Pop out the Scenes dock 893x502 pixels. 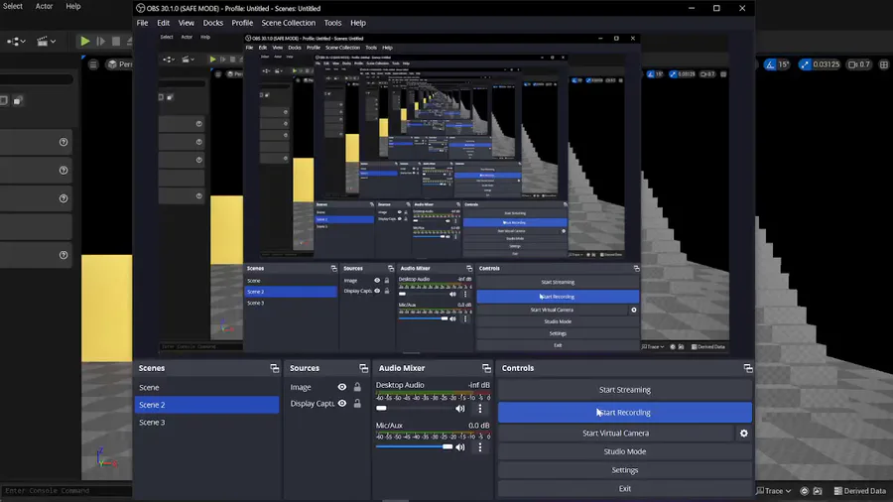275,368
